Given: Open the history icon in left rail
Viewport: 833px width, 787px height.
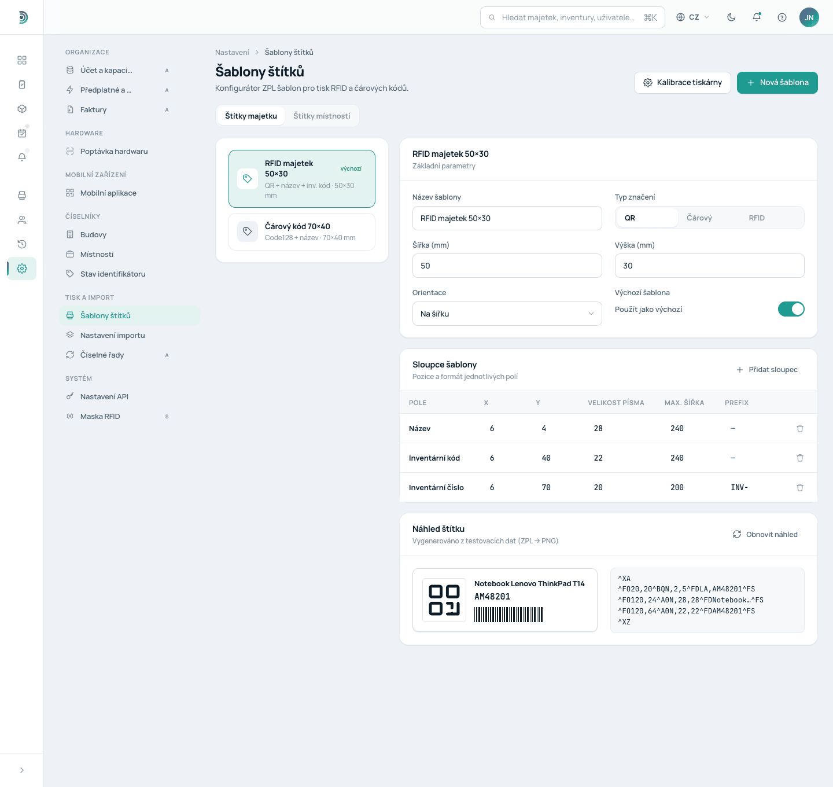Looking at the screenshot, I should (x=22, y=244).
